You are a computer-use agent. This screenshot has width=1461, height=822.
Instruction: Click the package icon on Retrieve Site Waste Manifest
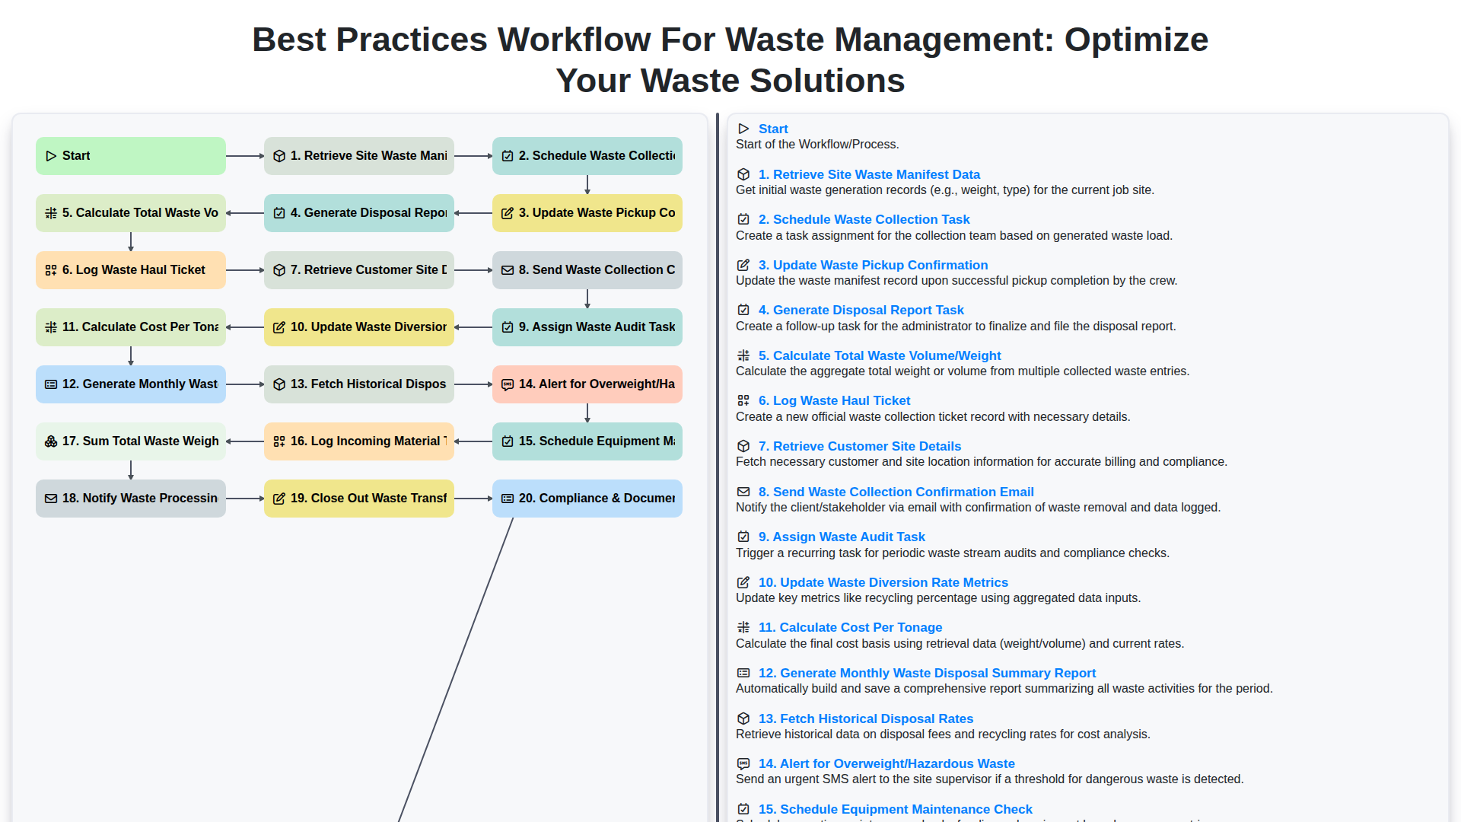[279, 155]
